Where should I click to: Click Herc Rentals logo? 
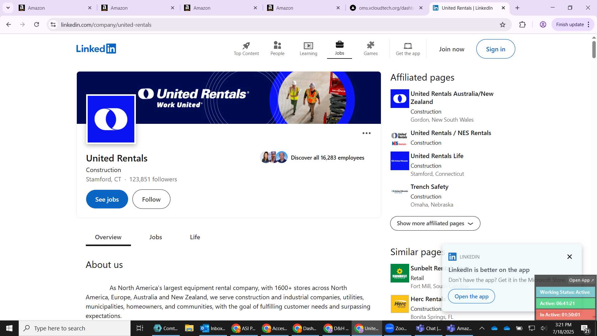(x=400, y=304)
